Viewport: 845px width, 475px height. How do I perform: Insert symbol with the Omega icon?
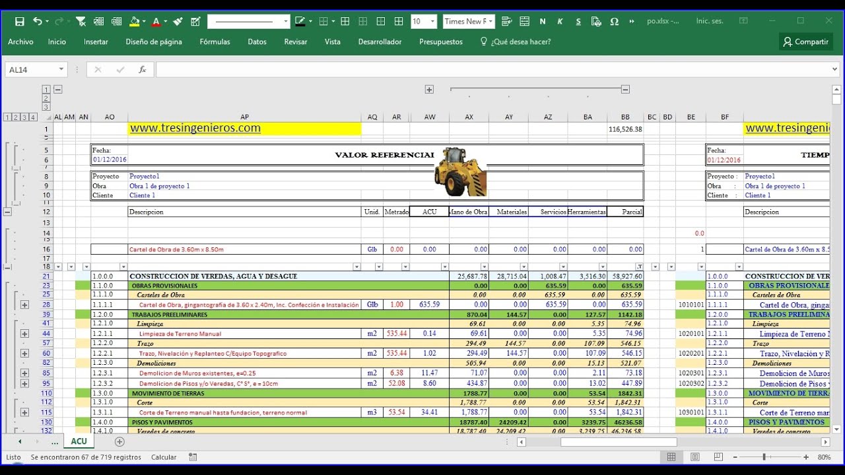pyautogui.click(x=615, y=22)
